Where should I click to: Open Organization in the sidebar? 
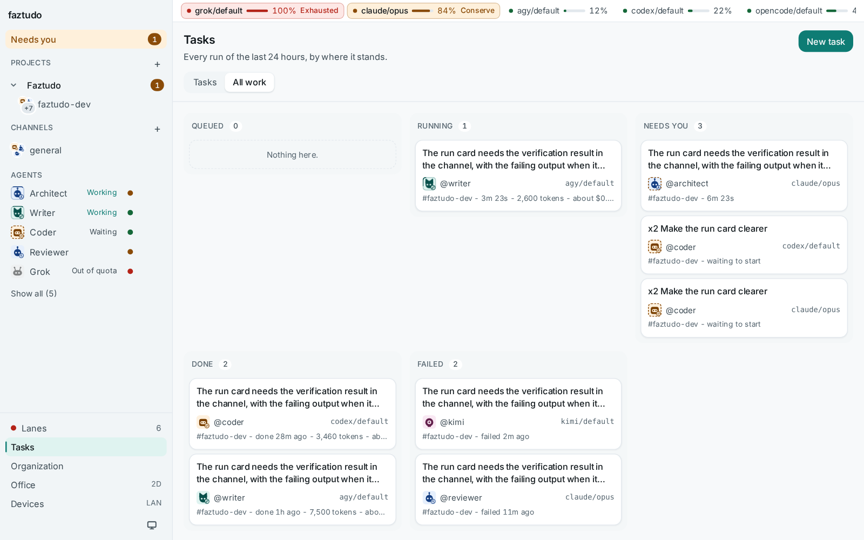86,466
